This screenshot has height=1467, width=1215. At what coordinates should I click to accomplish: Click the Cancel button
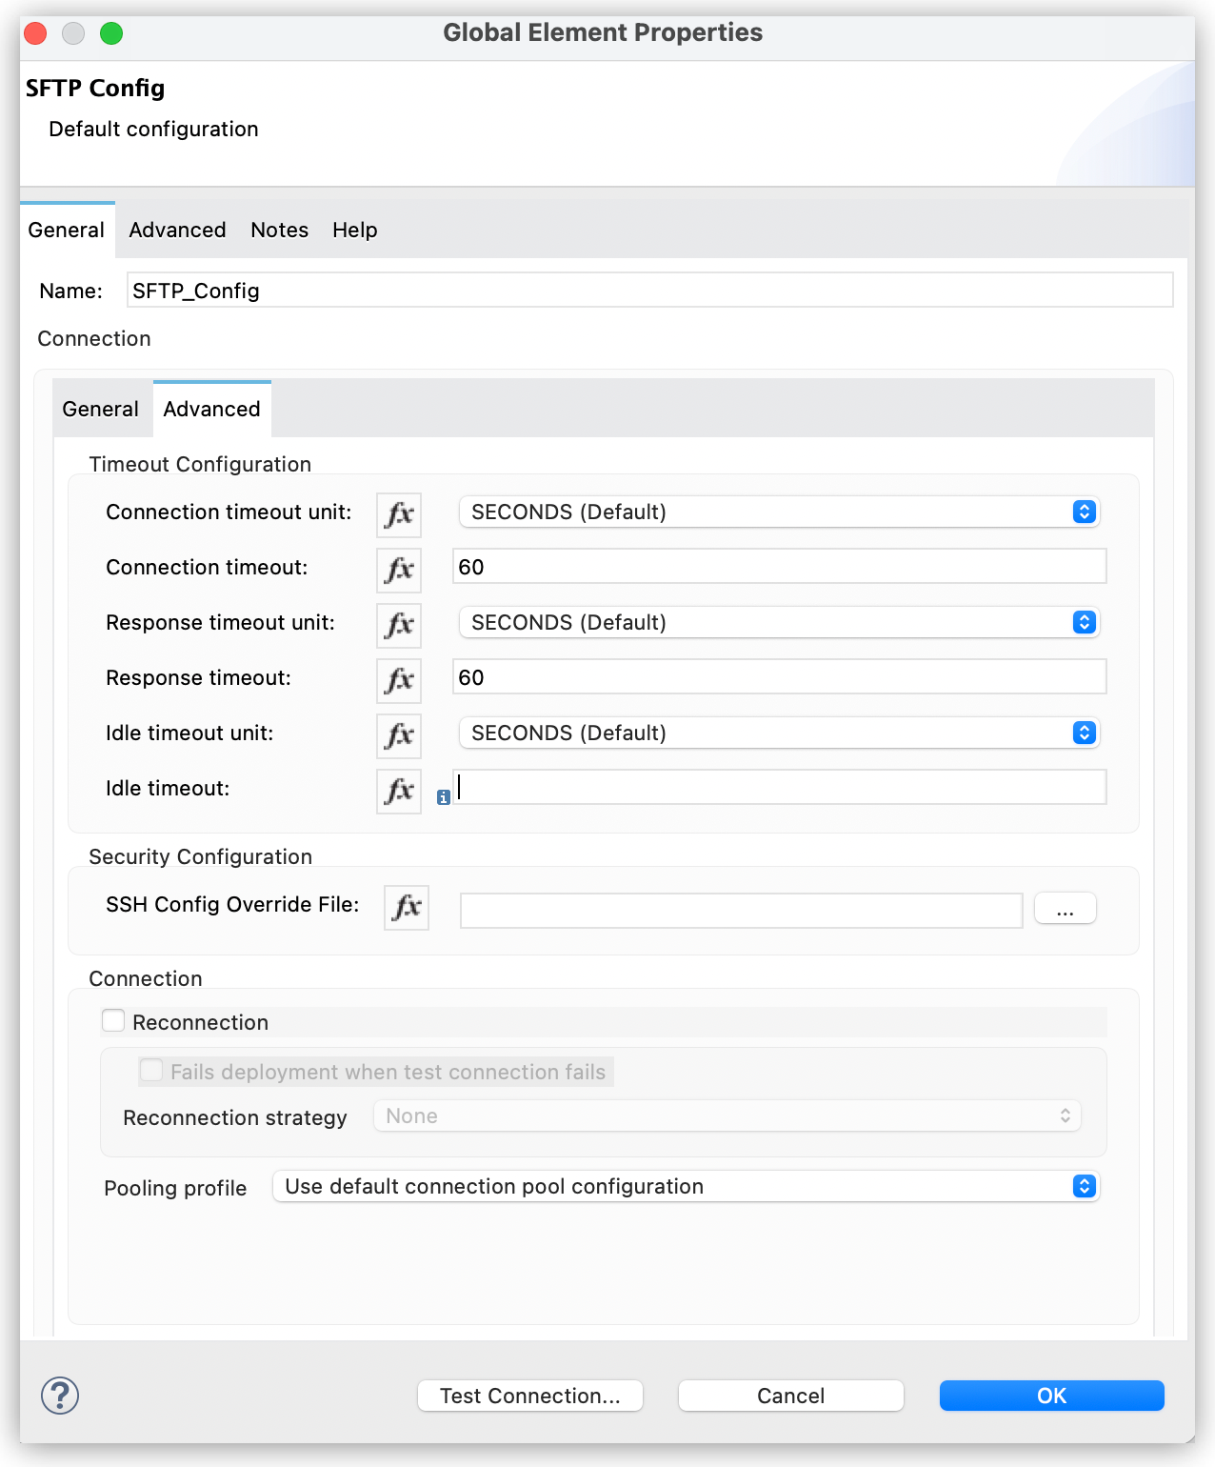791,1396
